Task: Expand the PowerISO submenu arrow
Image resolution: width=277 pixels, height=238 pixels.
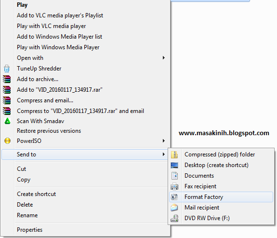Action: tap(164, 141)
